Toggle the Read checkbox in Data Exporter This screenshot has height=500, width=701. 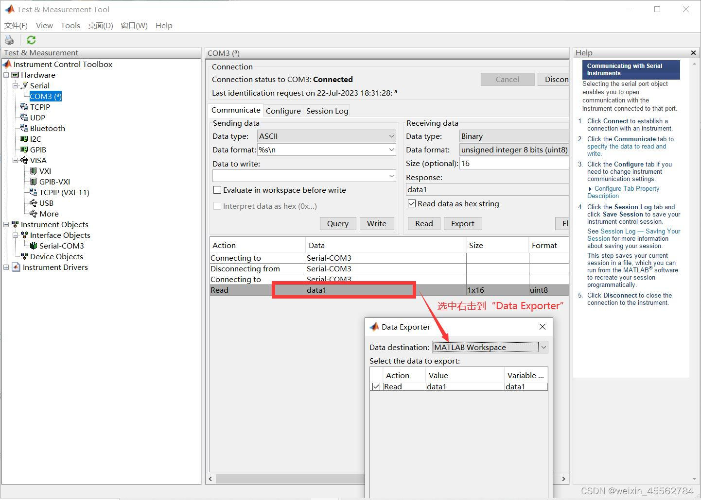[376, 386]
